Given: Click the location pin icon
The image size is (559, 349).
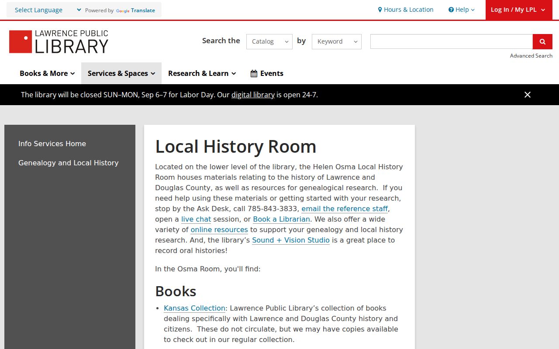Looking at the screenshot, I should point(380,10).
